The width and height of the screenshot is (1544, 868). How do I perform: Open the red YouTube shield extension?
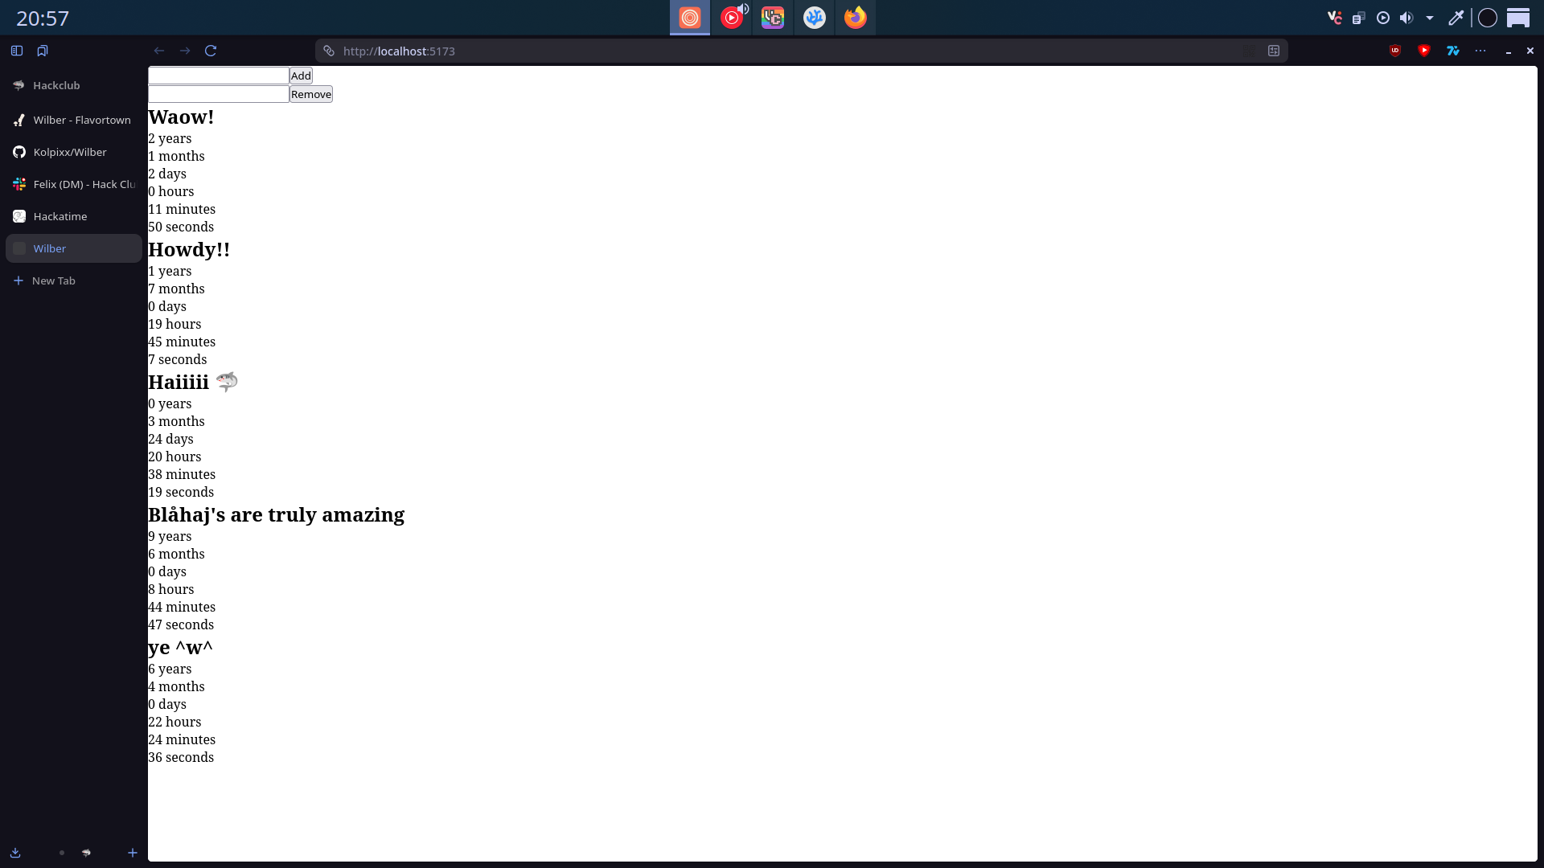[1424, 51]
